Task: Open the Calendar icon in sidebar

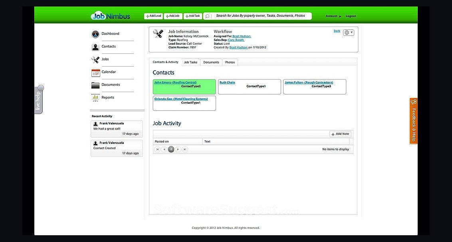Action: pos(96,73)
